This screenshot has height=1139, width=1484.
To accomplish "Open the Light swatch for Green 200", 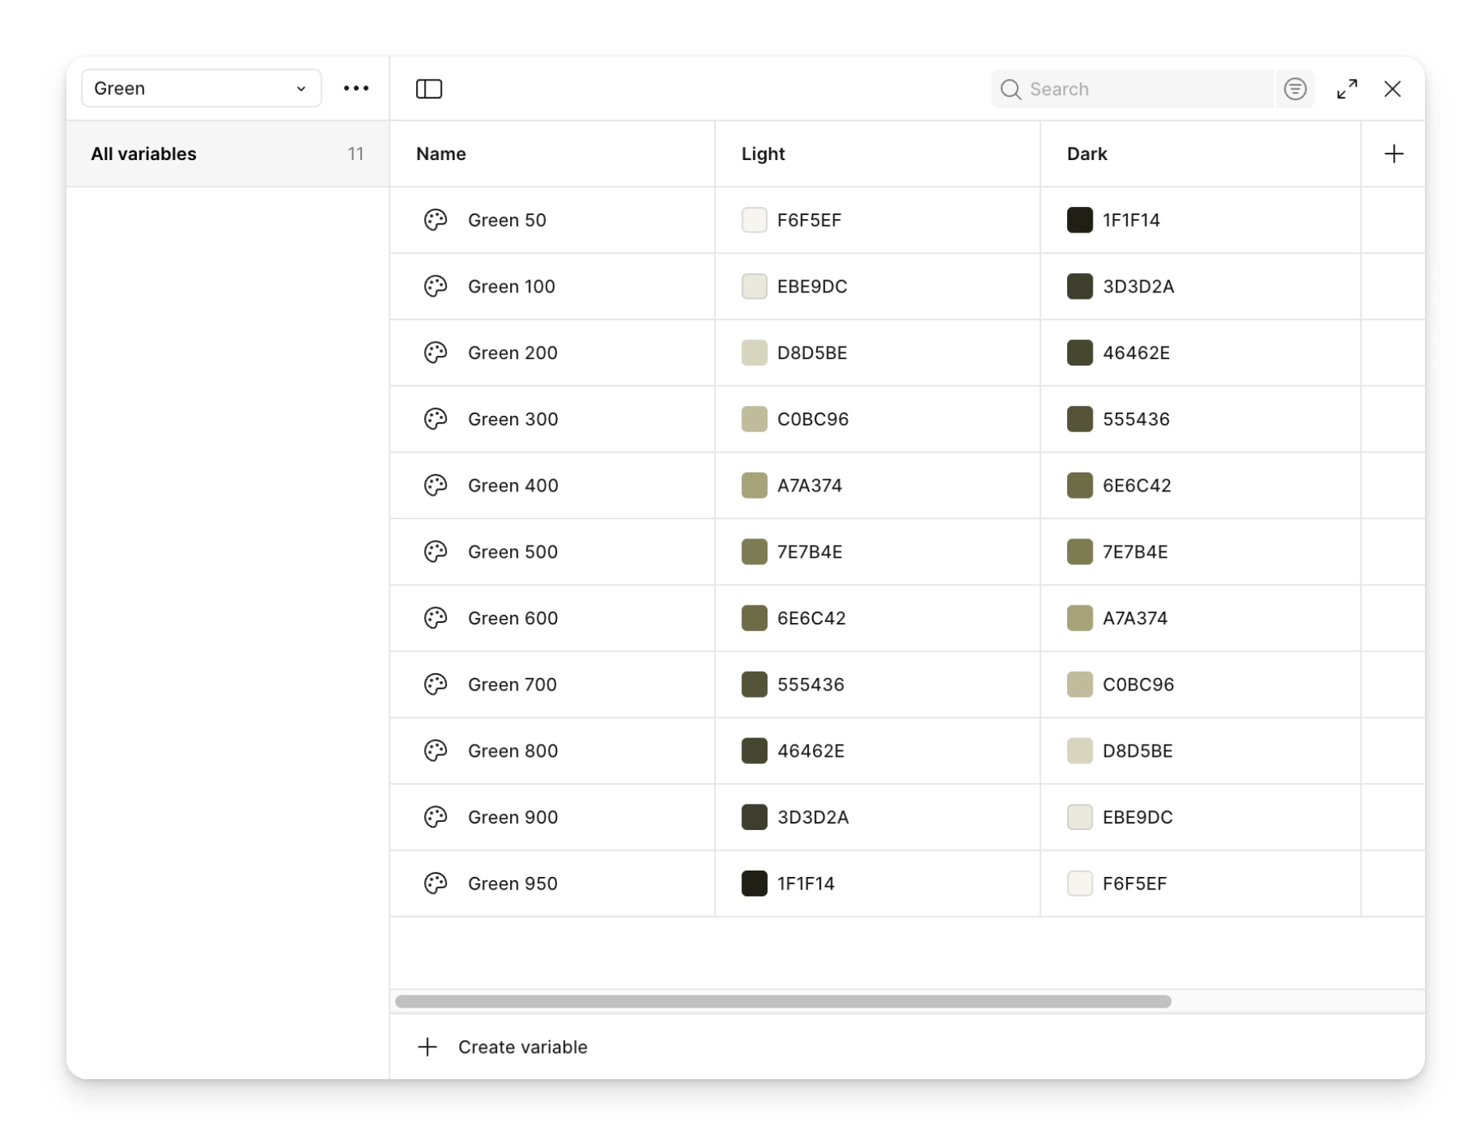I will coord(754,352).
